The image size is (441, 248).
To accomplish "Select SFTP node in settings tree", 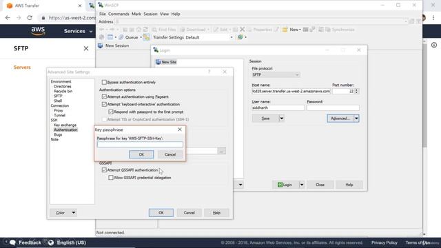I will [x=58, y=96].
